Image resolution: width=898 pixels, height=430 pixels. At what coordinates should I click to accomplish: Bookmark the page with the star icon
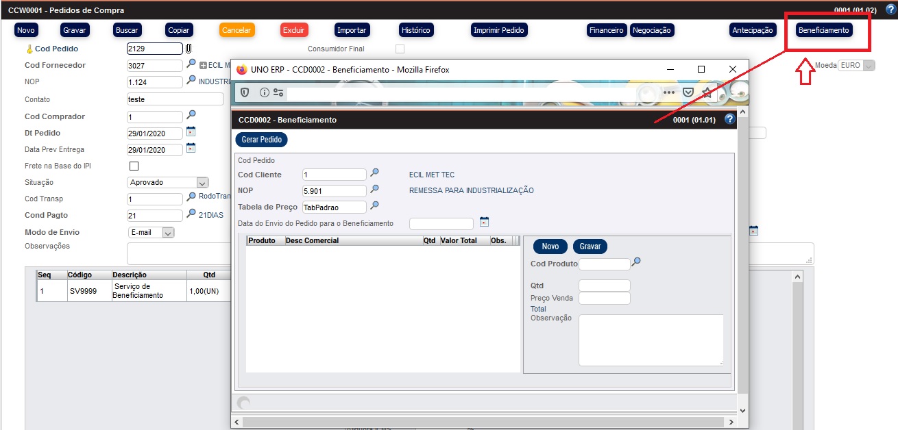(706, 92)
